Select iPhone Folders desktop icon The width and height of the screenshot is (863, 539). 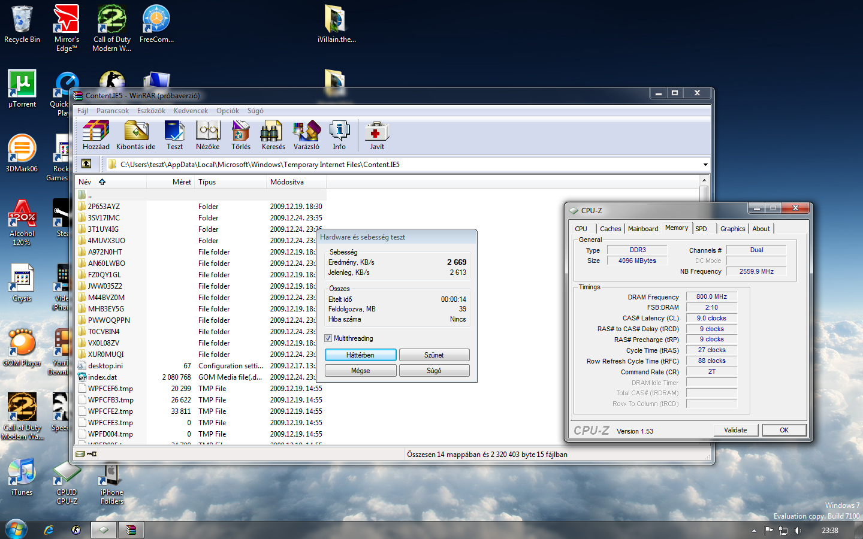click(111, 484)
